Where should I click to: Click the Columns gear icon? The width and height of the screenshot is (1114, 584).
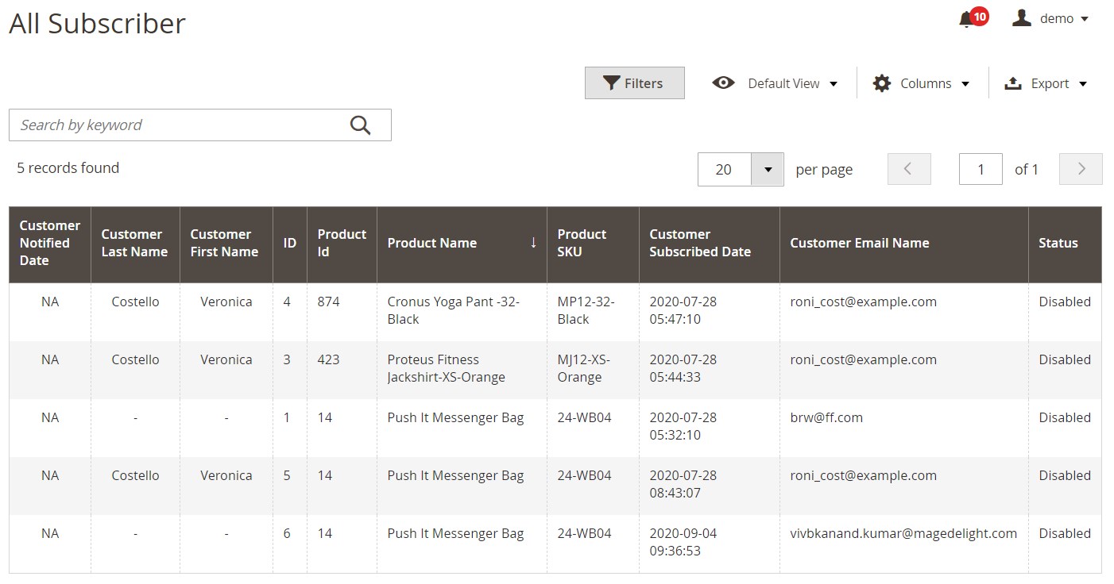(882, 83)
